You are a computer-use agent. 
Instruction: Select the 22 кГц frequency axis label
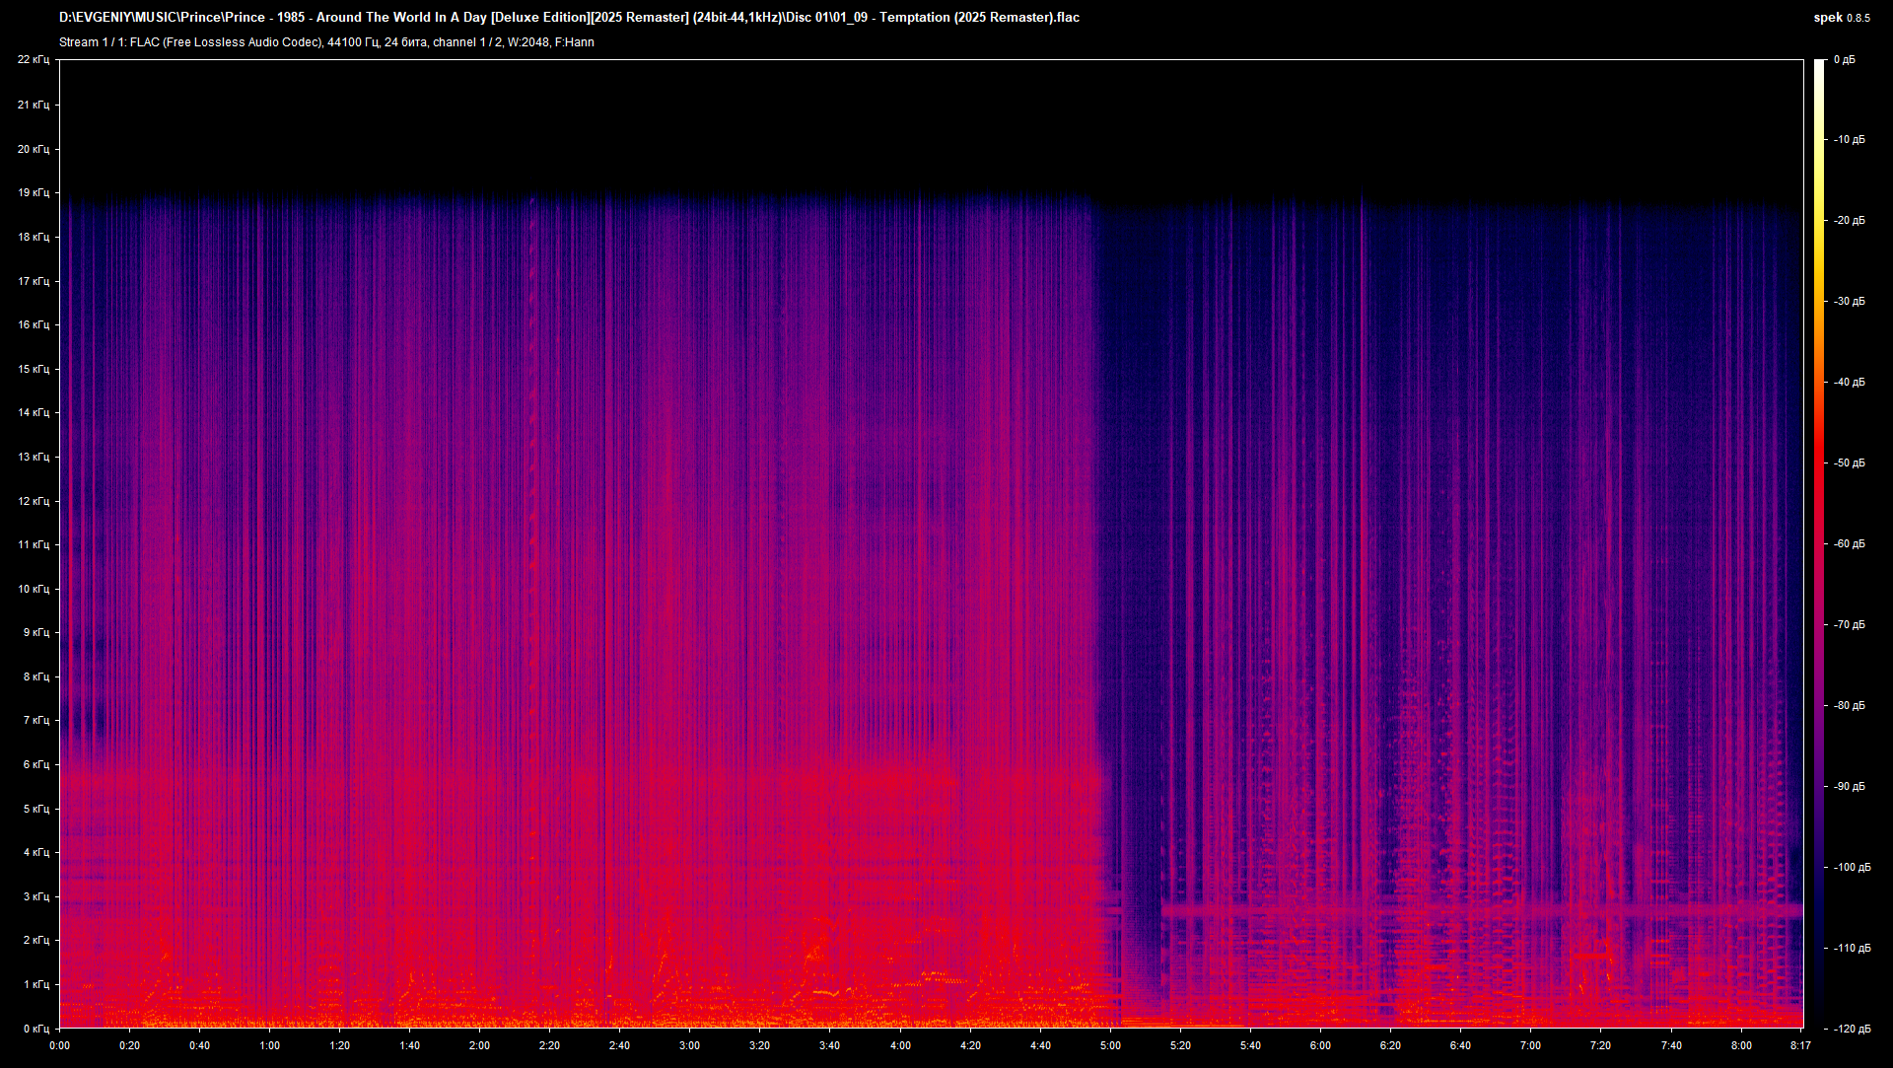[35, 58]
